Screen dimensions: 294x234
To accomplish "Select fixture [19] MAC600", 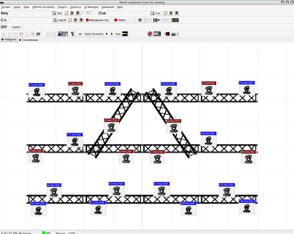I will click(247, 207).
